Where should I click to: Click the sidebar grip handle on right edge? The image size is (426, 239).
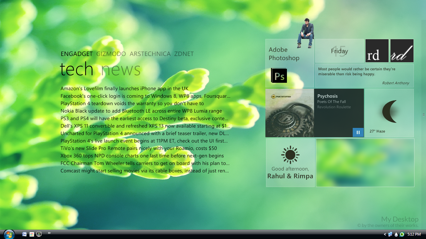coord(424,115)
